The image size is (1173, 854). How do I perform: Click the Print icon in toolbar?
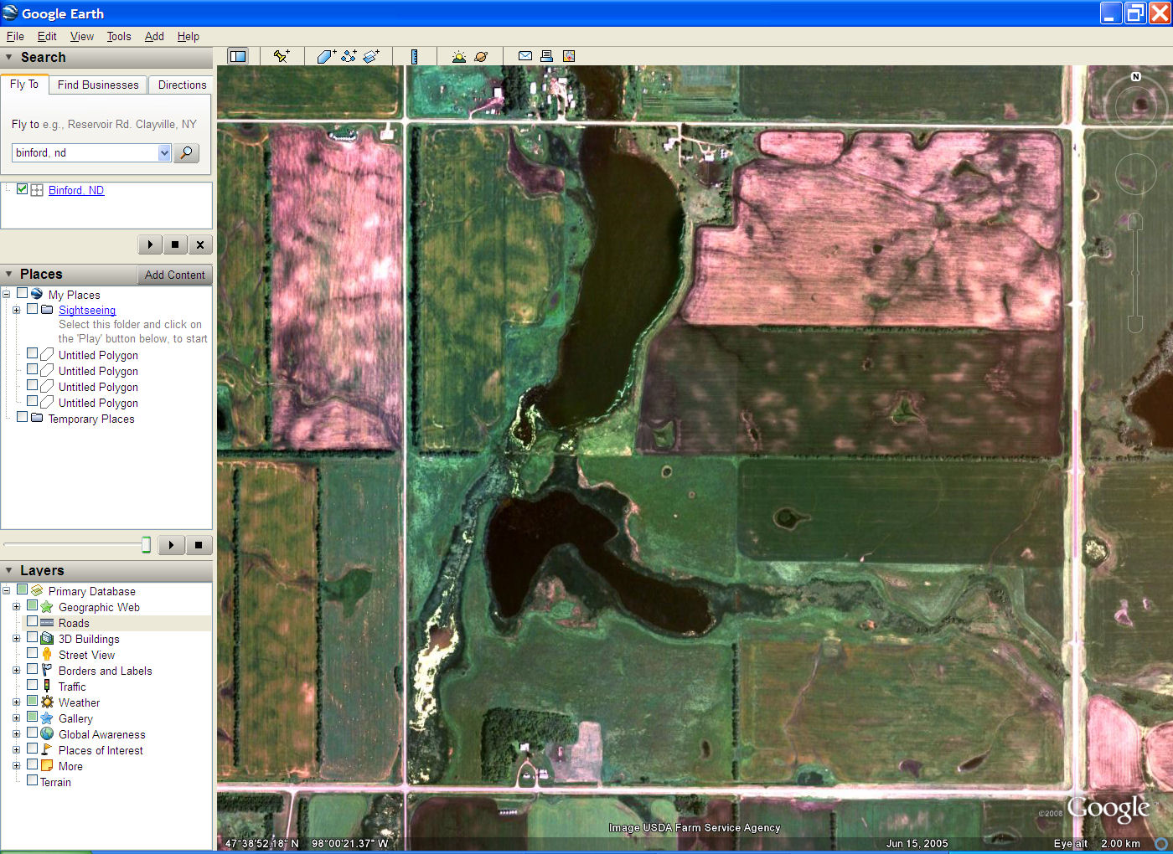point(546,56)
